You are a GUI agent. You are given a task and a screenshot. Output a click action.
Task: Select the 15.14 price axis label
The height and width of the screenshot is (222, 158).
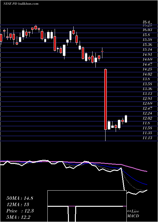tap(147, 49)
